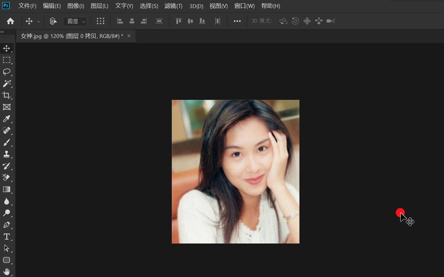Viewport: 444px width, 277px height.
Task: Select the Crop tool
Action: tap(6, 95)
